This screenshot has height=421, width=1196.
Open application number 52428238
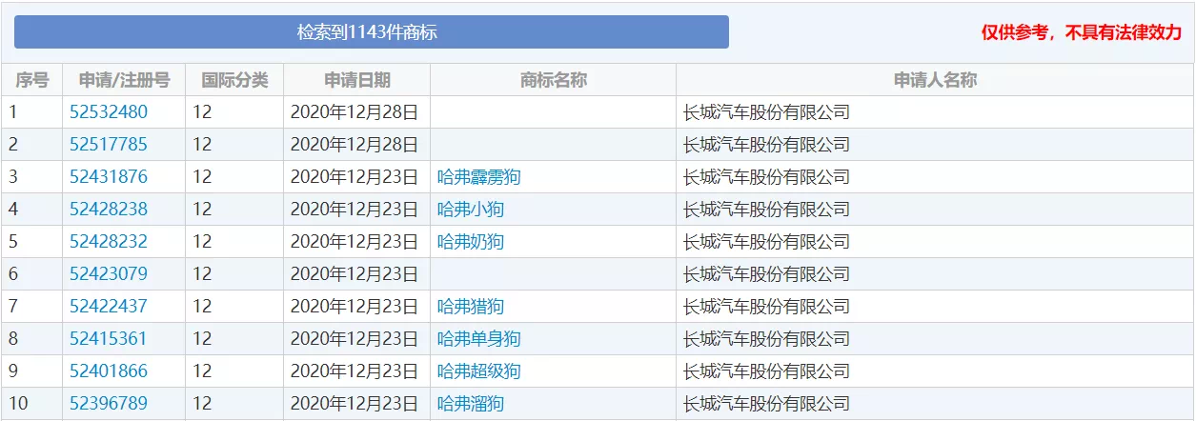pyautogui.click(x=109, y=210)
